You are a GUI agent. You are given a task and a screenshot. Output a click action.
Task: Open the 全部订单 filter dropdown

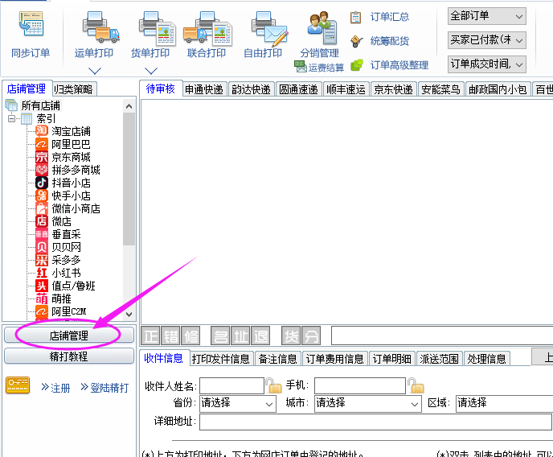click(x=486, y=16)
